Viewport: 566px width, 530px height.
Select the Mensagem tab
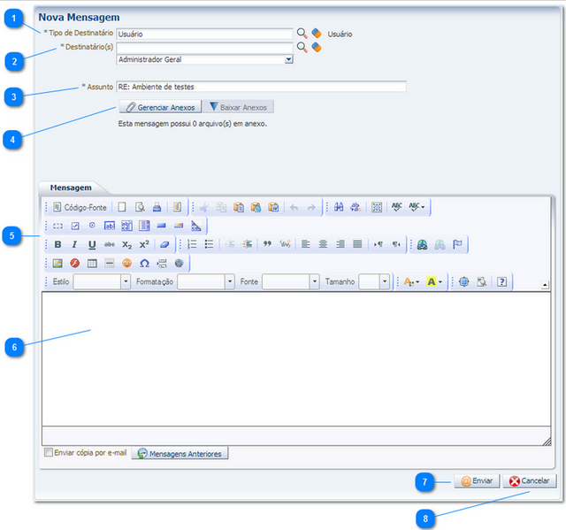click(x=70, y=188)
